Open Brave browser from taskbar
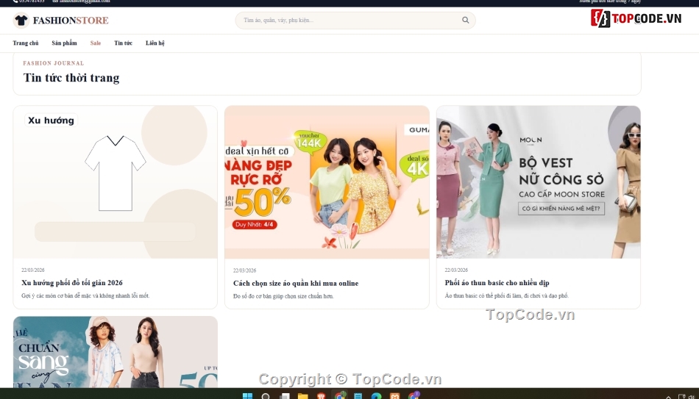Image resolution: width=699 pixels, height=399 pixels. tap(321, 396)
